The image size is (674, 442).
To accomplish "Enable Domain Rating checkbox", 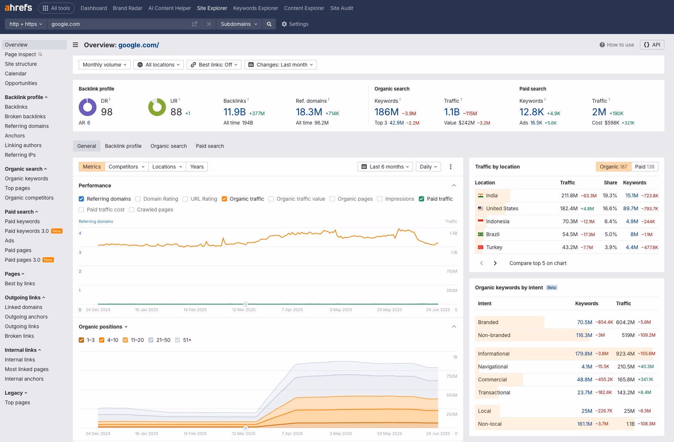I will (x=138, y=199).
